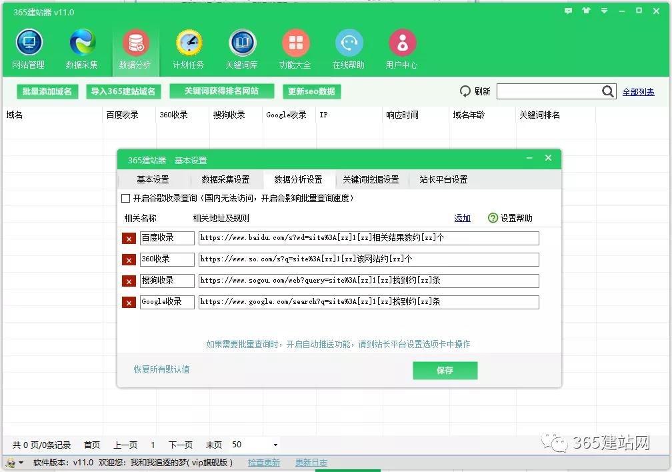Click the 全部列表 link

tap(639, 92)
